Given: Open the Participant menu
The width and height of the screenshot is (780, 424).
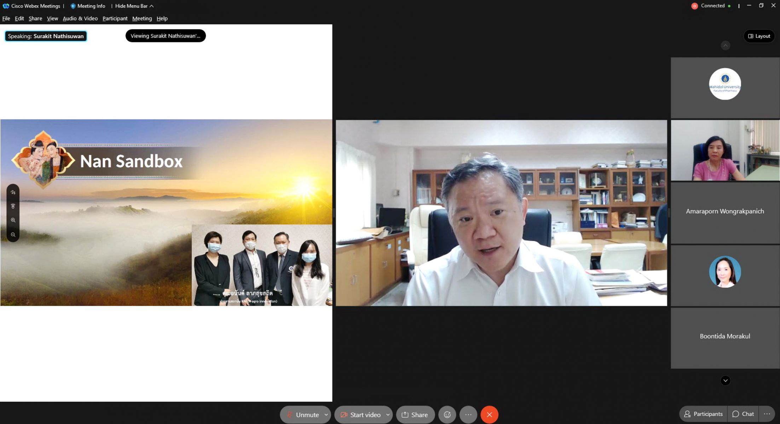Looking at the screenshot, I should 115,18.
